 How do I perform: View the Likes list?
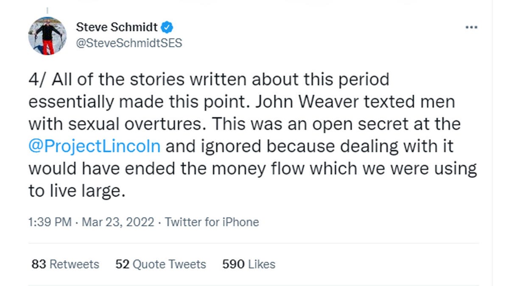tap(262, 264)
